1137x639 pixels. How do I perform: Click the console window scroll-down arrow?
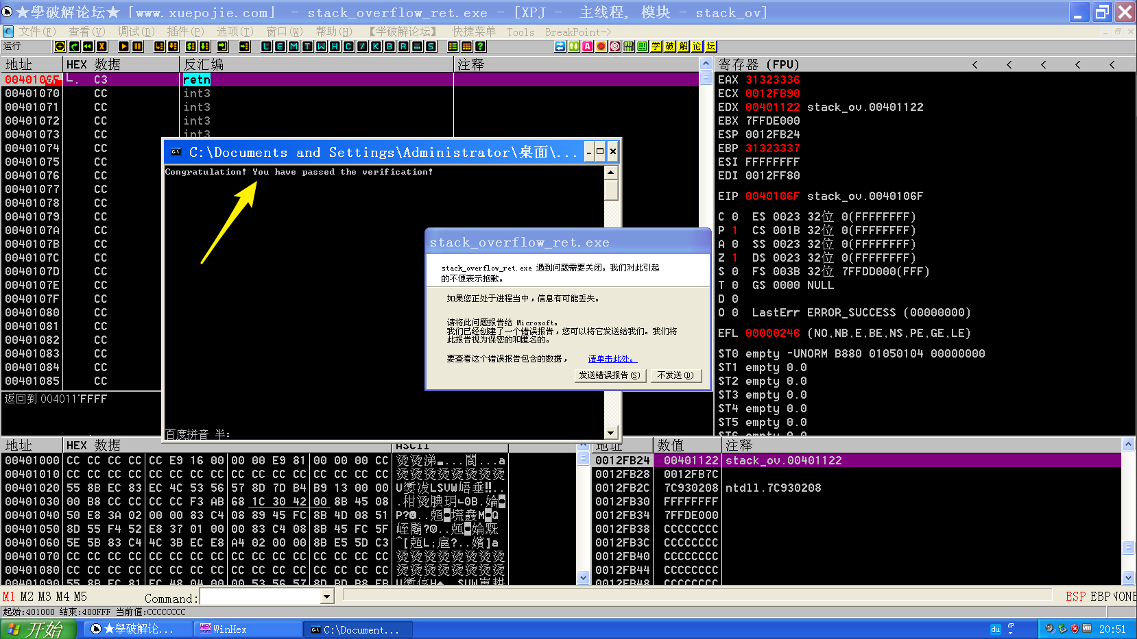pos(611,433)
